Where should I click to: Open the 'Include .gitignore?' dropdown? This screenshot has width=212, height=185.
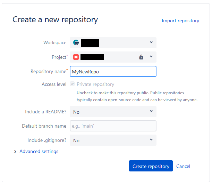point(113,140)
